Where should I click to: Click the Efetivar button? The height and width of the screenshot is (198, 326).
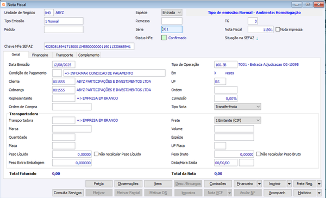[99, 193]
